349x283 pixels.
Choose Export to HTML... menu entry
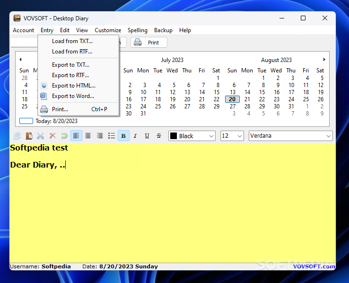78,86
